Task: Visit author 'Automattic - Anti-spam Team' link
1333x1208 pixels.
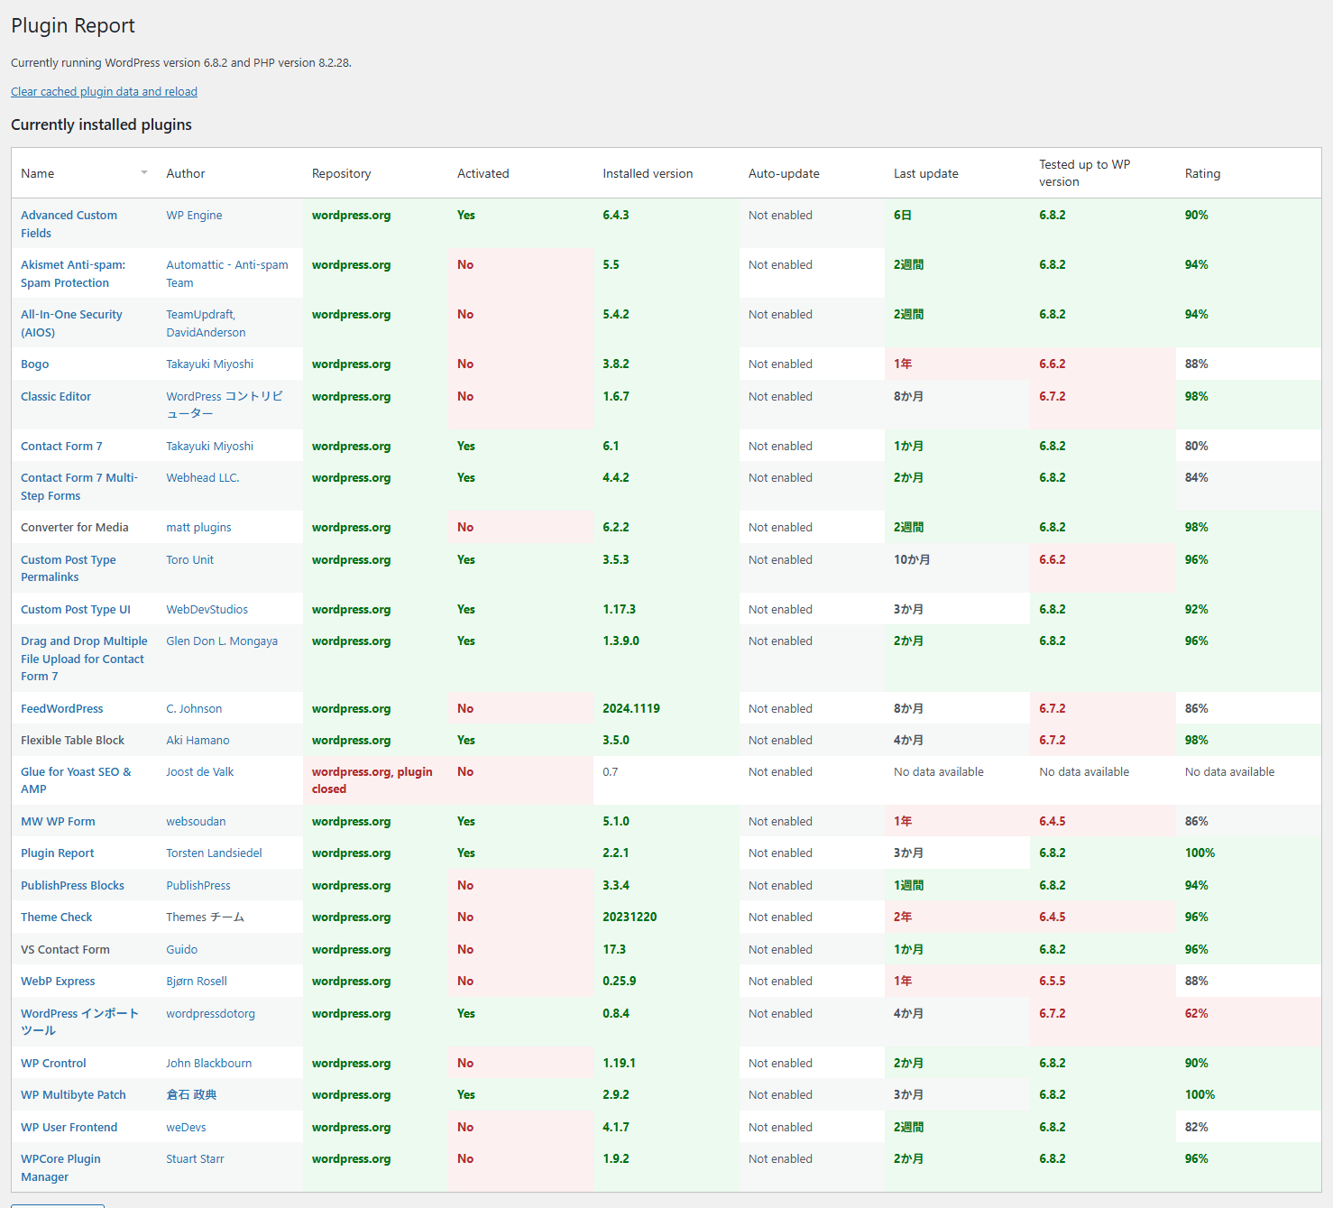Action: 227,273
